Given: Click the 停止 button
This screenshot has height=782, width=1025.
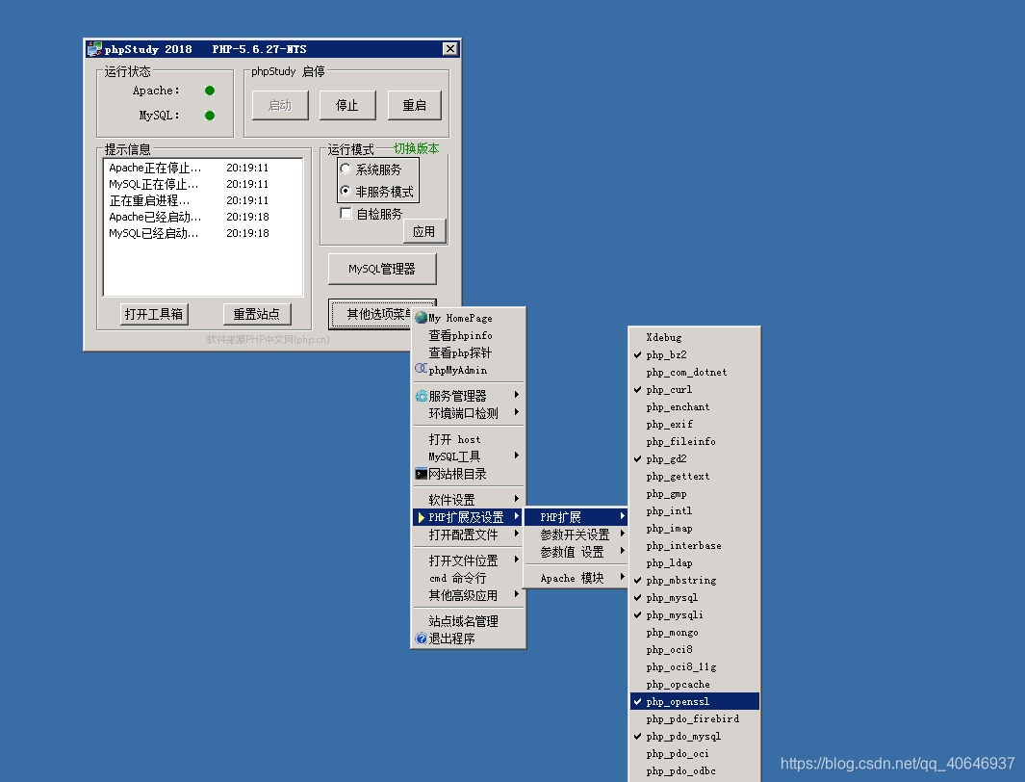Looking at the screenshot, I should coord(347,105).
